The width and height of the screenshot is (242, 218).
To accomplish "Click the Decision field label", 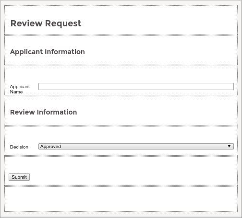I will [19, 147].
